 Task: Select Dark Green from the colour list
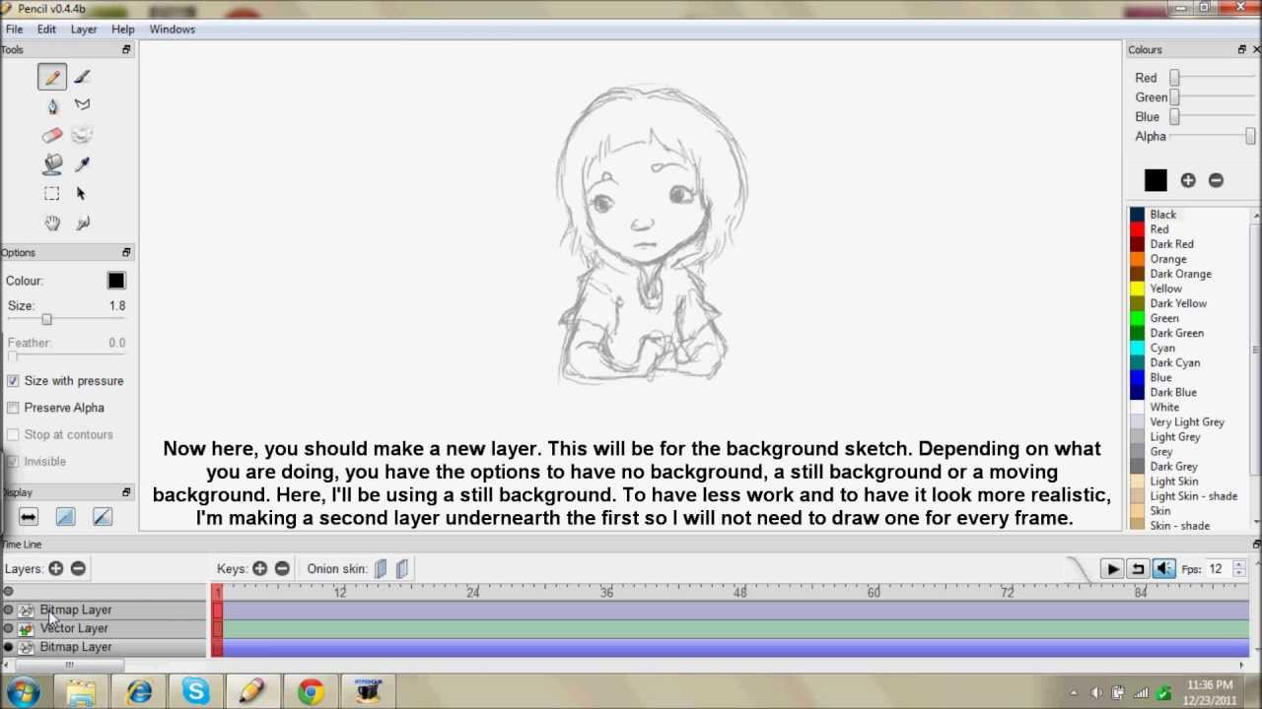(1176, 333)
